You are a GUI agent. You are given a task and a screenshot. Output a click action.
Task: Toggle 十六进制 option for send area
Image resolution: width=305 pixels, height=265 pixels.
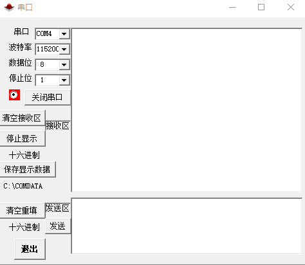[x=24, y=227]
